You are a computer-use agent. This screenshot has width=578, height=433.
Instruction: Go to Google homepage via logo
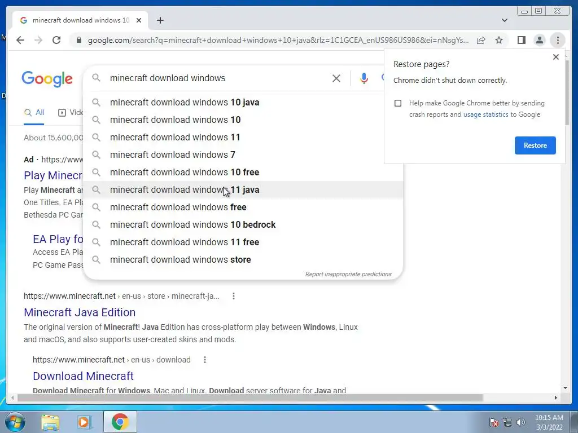click(47, 79)
